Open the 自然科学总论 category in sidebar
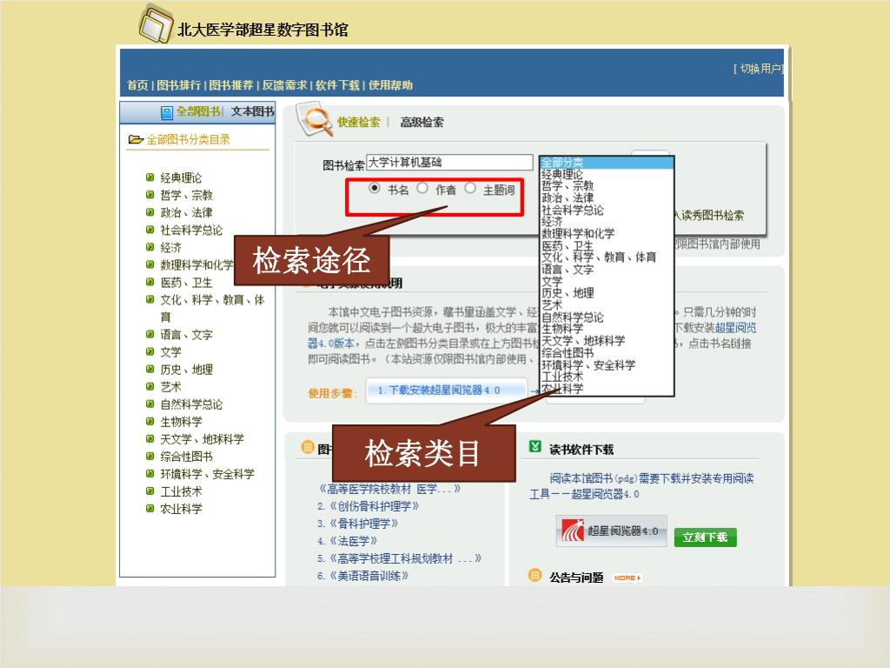The width and height of the screenshot is (890, 668). 191,404
